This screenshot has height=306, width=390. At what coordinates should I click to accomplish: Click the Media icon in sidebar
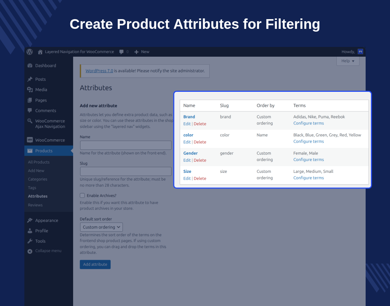(x=30, y=90)
